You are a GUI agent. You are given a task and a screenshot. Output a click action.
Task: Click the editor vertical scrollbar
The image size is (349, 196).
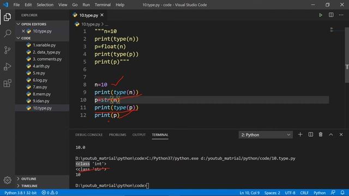347,54
